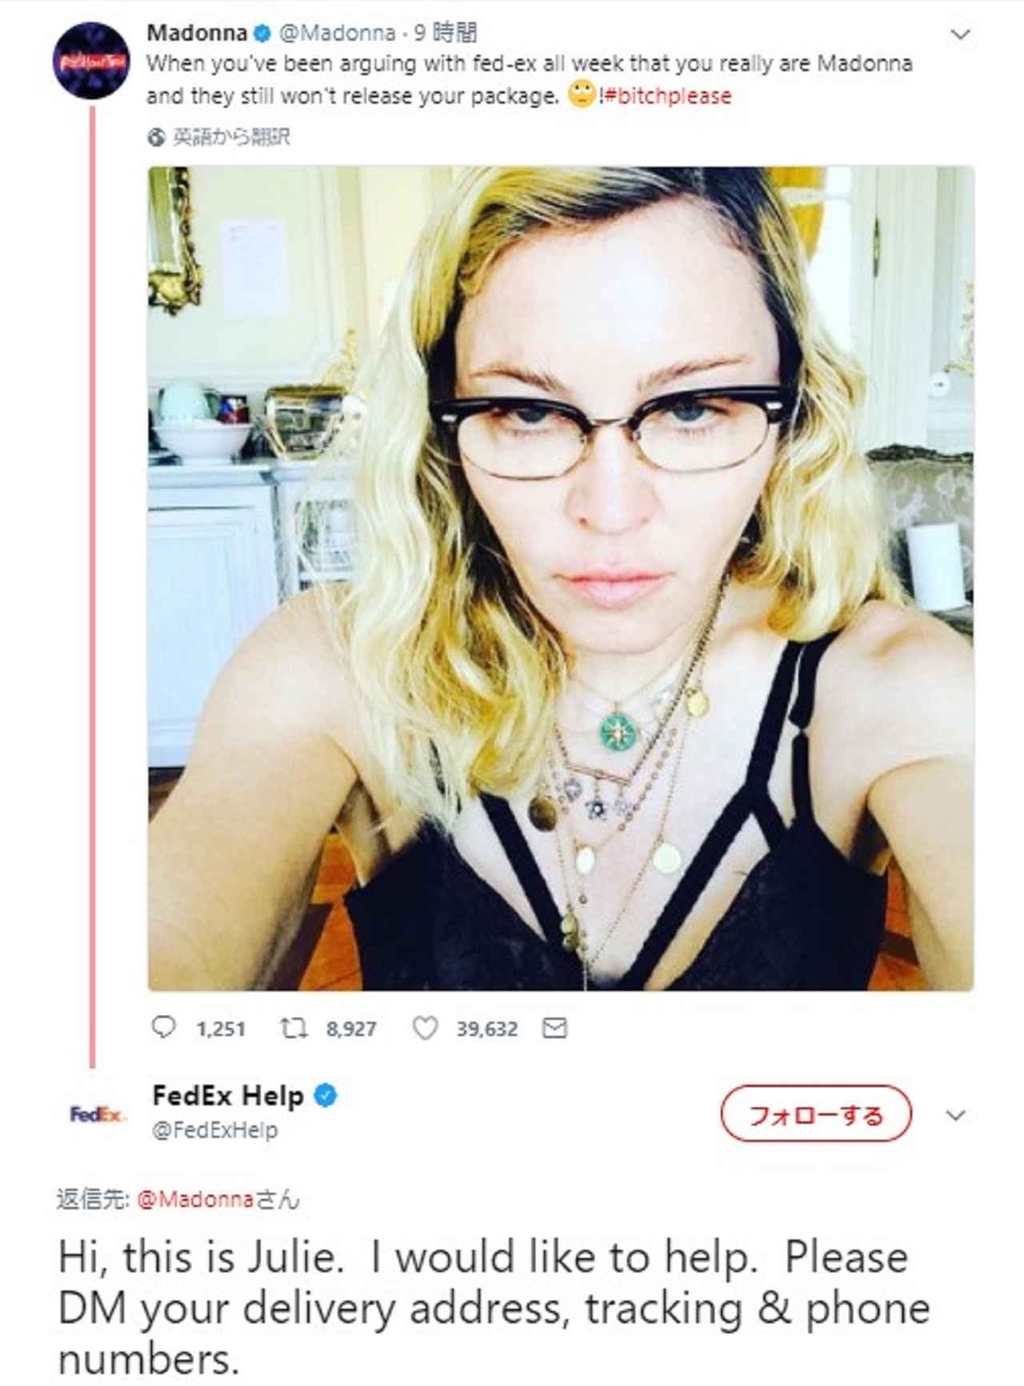Image resolution: width=1024 pixels, height=1386 pixels.
Task: Click Madonna's profile avatar
Action: point(91,61)
